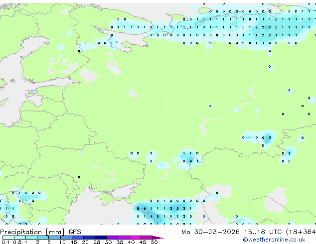Pick the 15–20 mm blue legend box

click(78, 238)
